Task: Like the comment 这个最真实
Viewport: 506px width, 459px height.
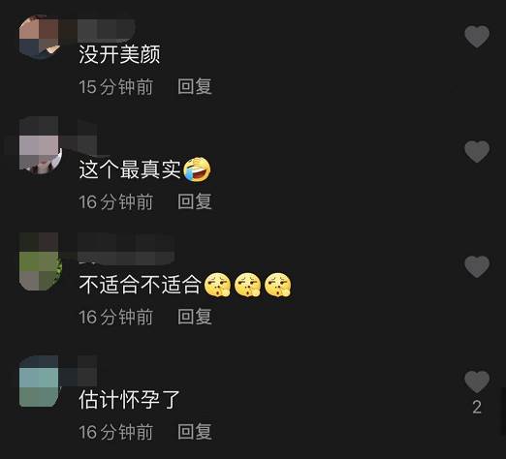Action: (477, 151)
